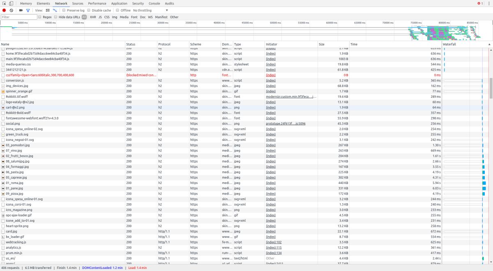Open the Security tab
The width and height of the screenshot is (493, 271).
[138, 3]
